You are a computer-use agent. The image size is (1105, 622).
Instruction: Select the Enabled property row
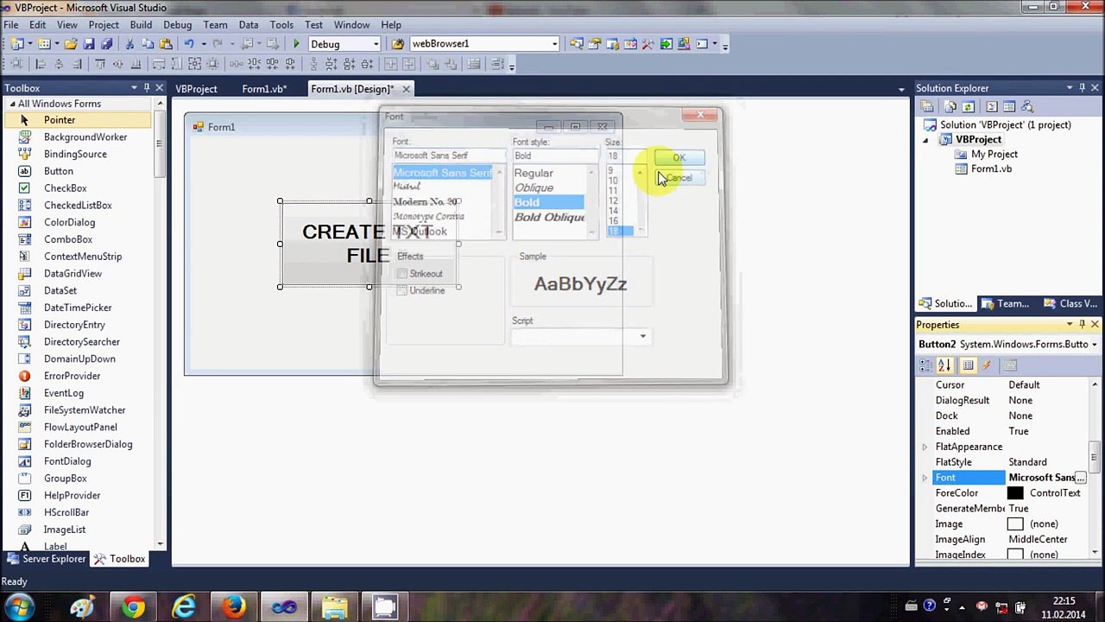pyautogui.click(x=1005, y=431)
